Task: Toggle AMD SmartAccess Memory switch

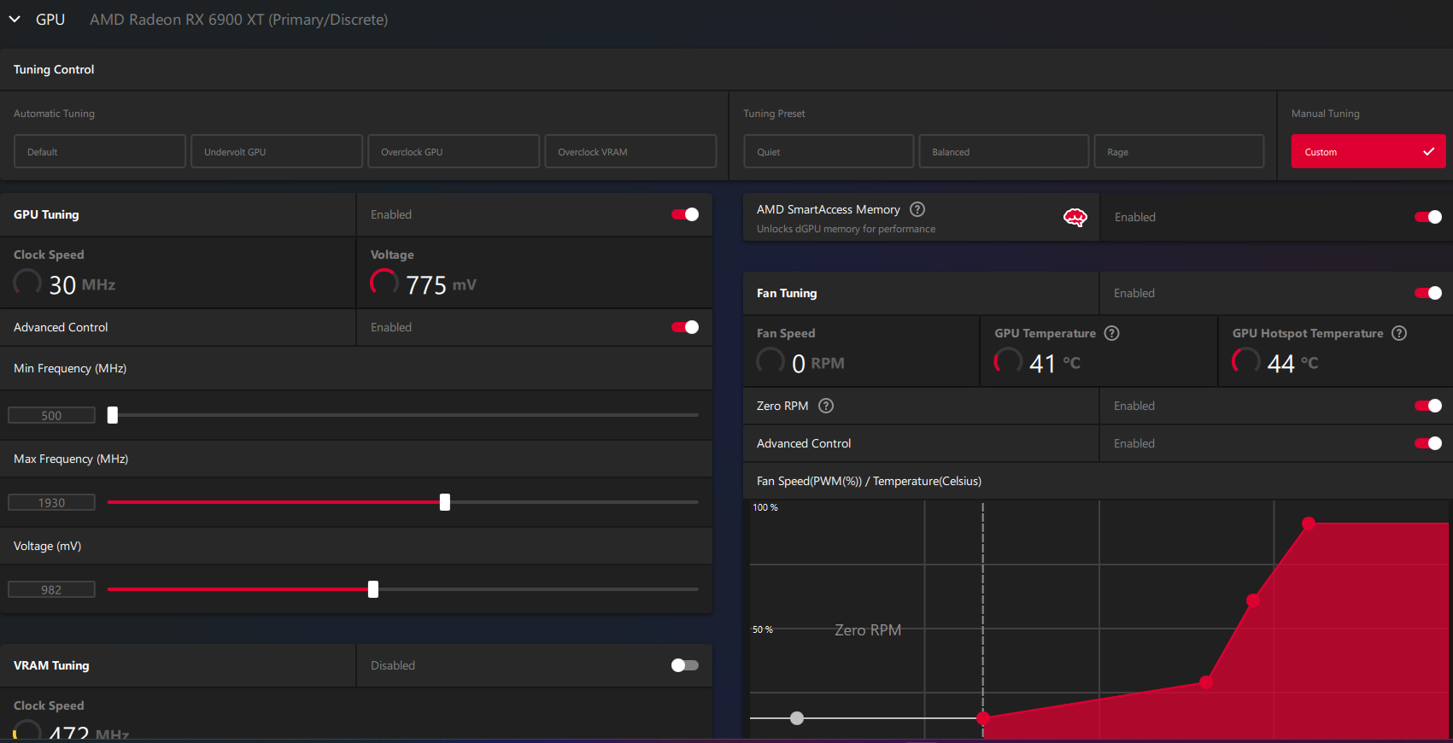Action: (1428, 217)
